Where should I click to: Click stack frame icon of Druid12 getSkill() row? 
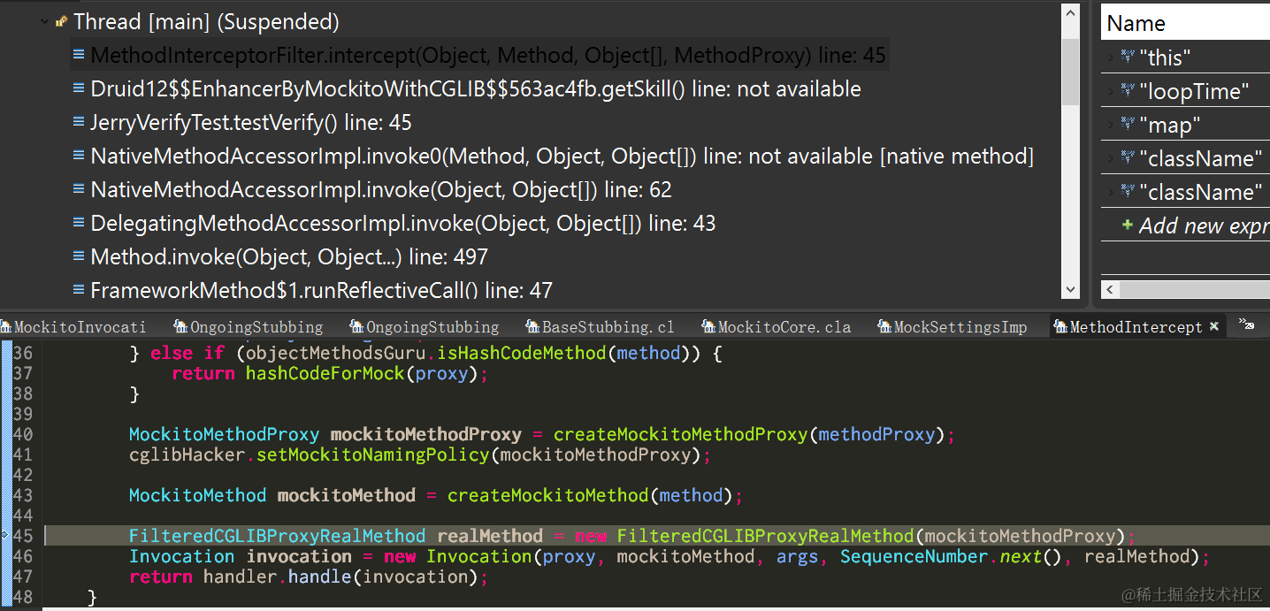(x=79, y=89)
